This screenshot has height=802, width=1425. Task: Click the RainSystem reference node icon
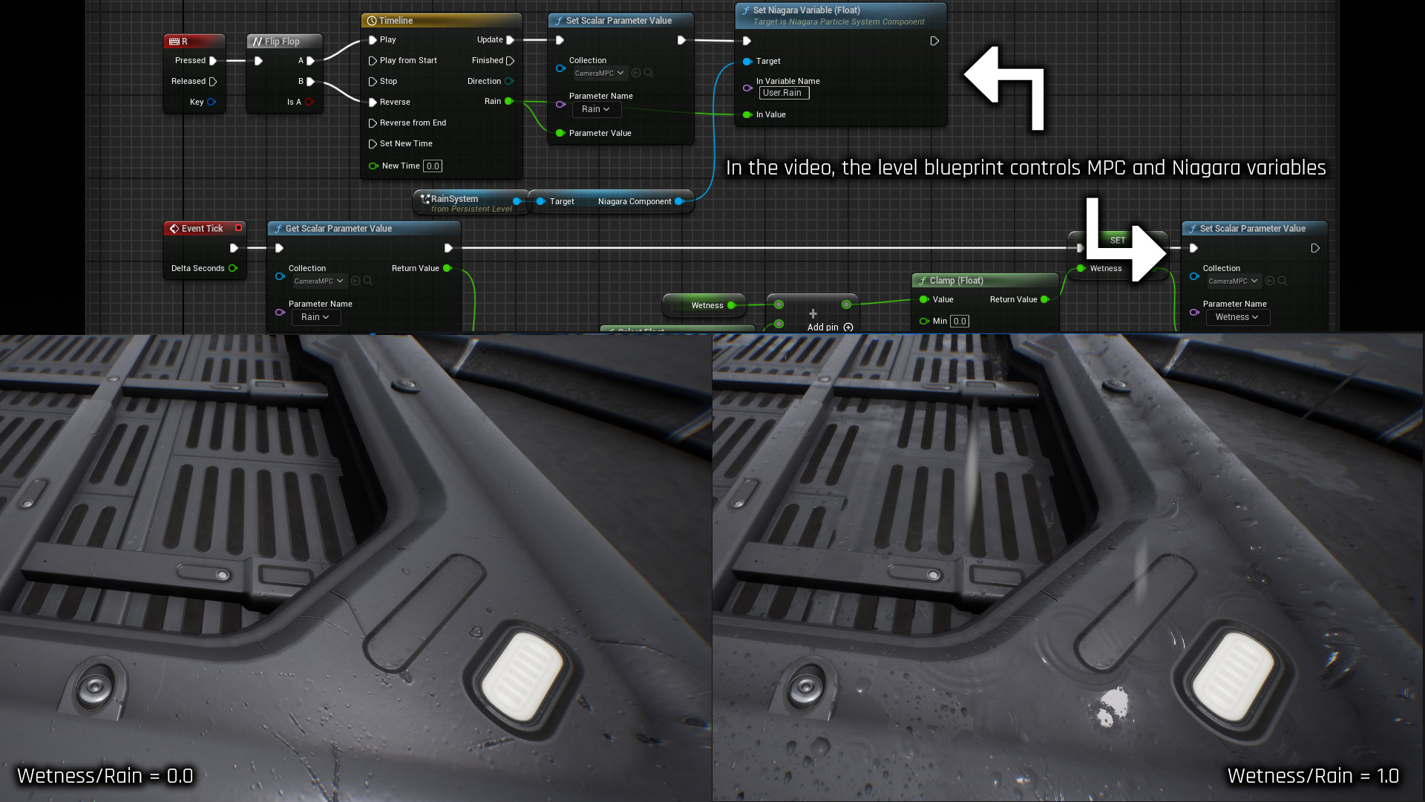[425, 199]
